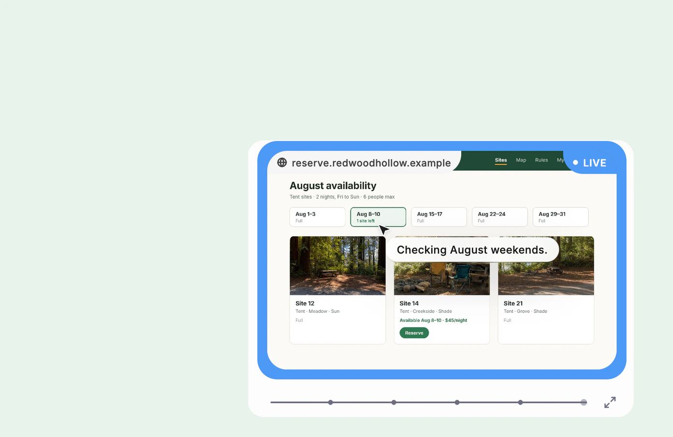Expand the preview with the fullscreen arrows icon
The height and width of the screenshot is (437, 673).
pos(610,402)
